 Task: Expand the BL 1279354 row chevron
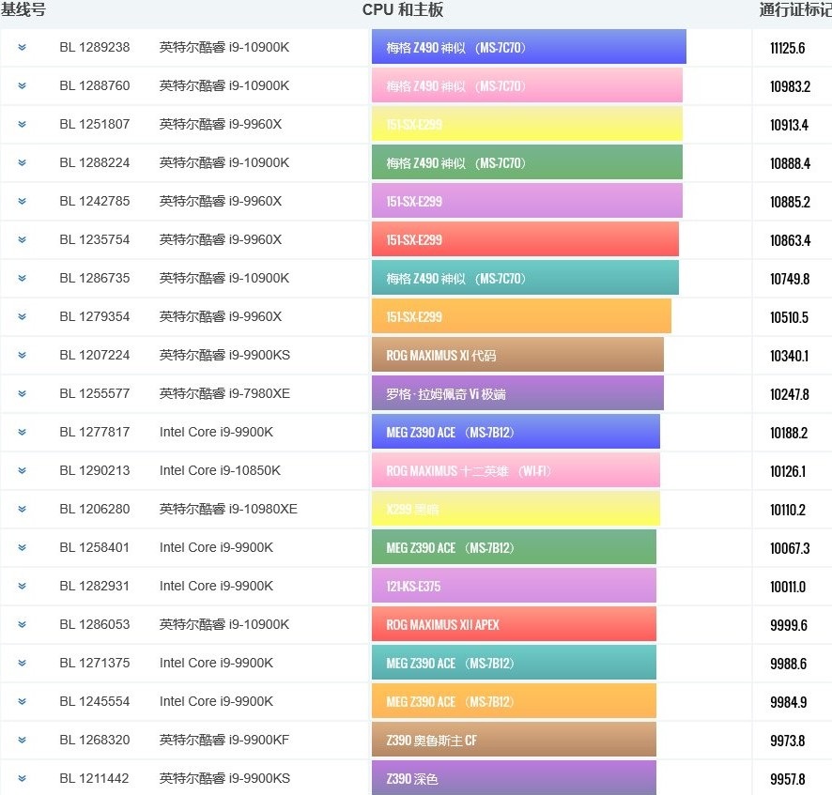[x=22, y=316]
